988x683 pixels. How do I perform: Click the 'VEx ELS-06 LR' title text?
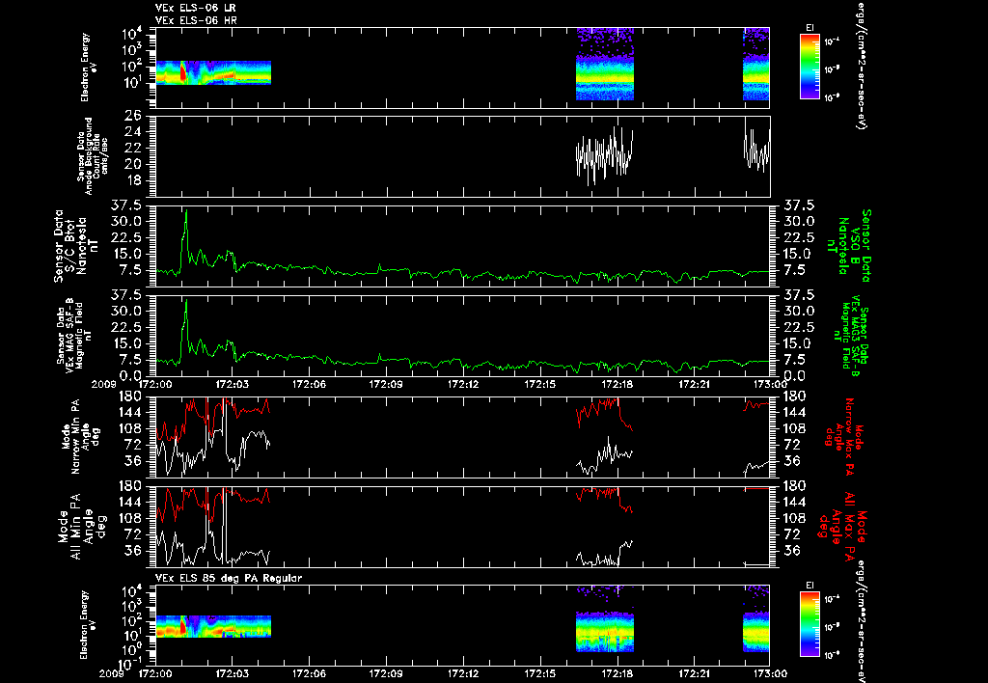pyautogui.click(x=195, y=8)
